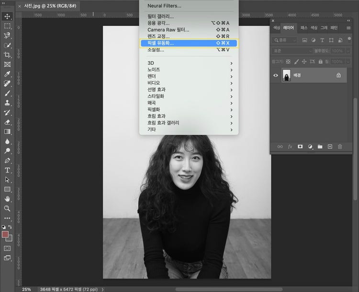Change the screen mode
The width and height of the screenshot is (359, 292).
(7, 258)
